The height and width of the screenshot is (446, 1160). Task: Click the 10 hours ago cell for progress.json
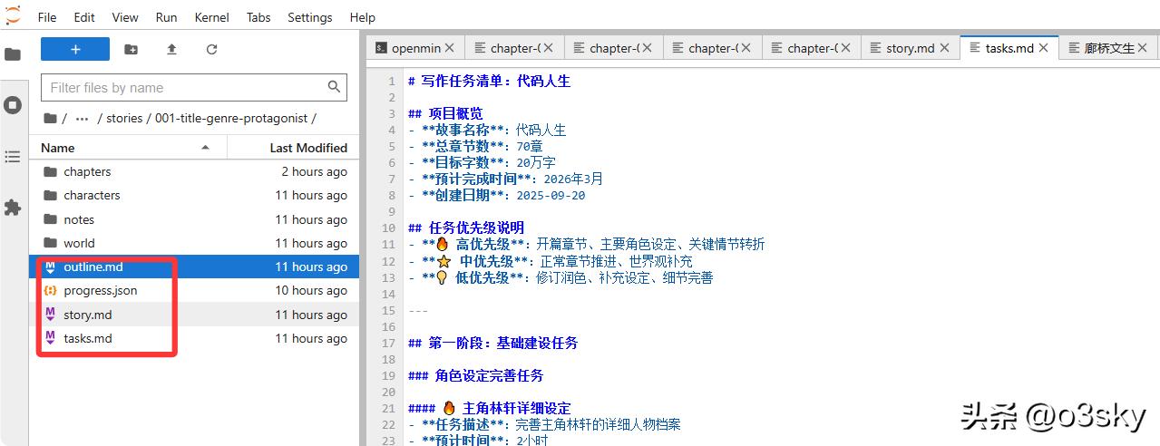(311, 290)
